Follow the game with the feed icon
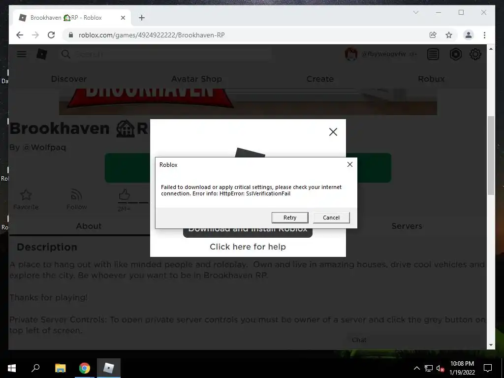 76,195
